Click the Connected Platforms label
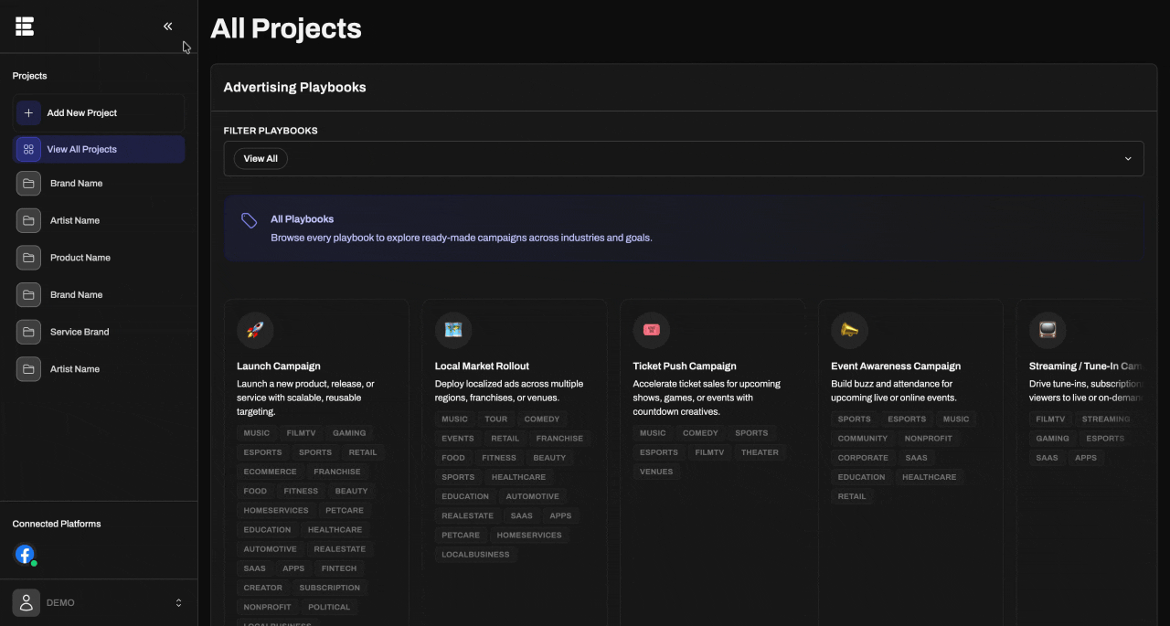The image size is (1170, 626). [x=57, y=524]
